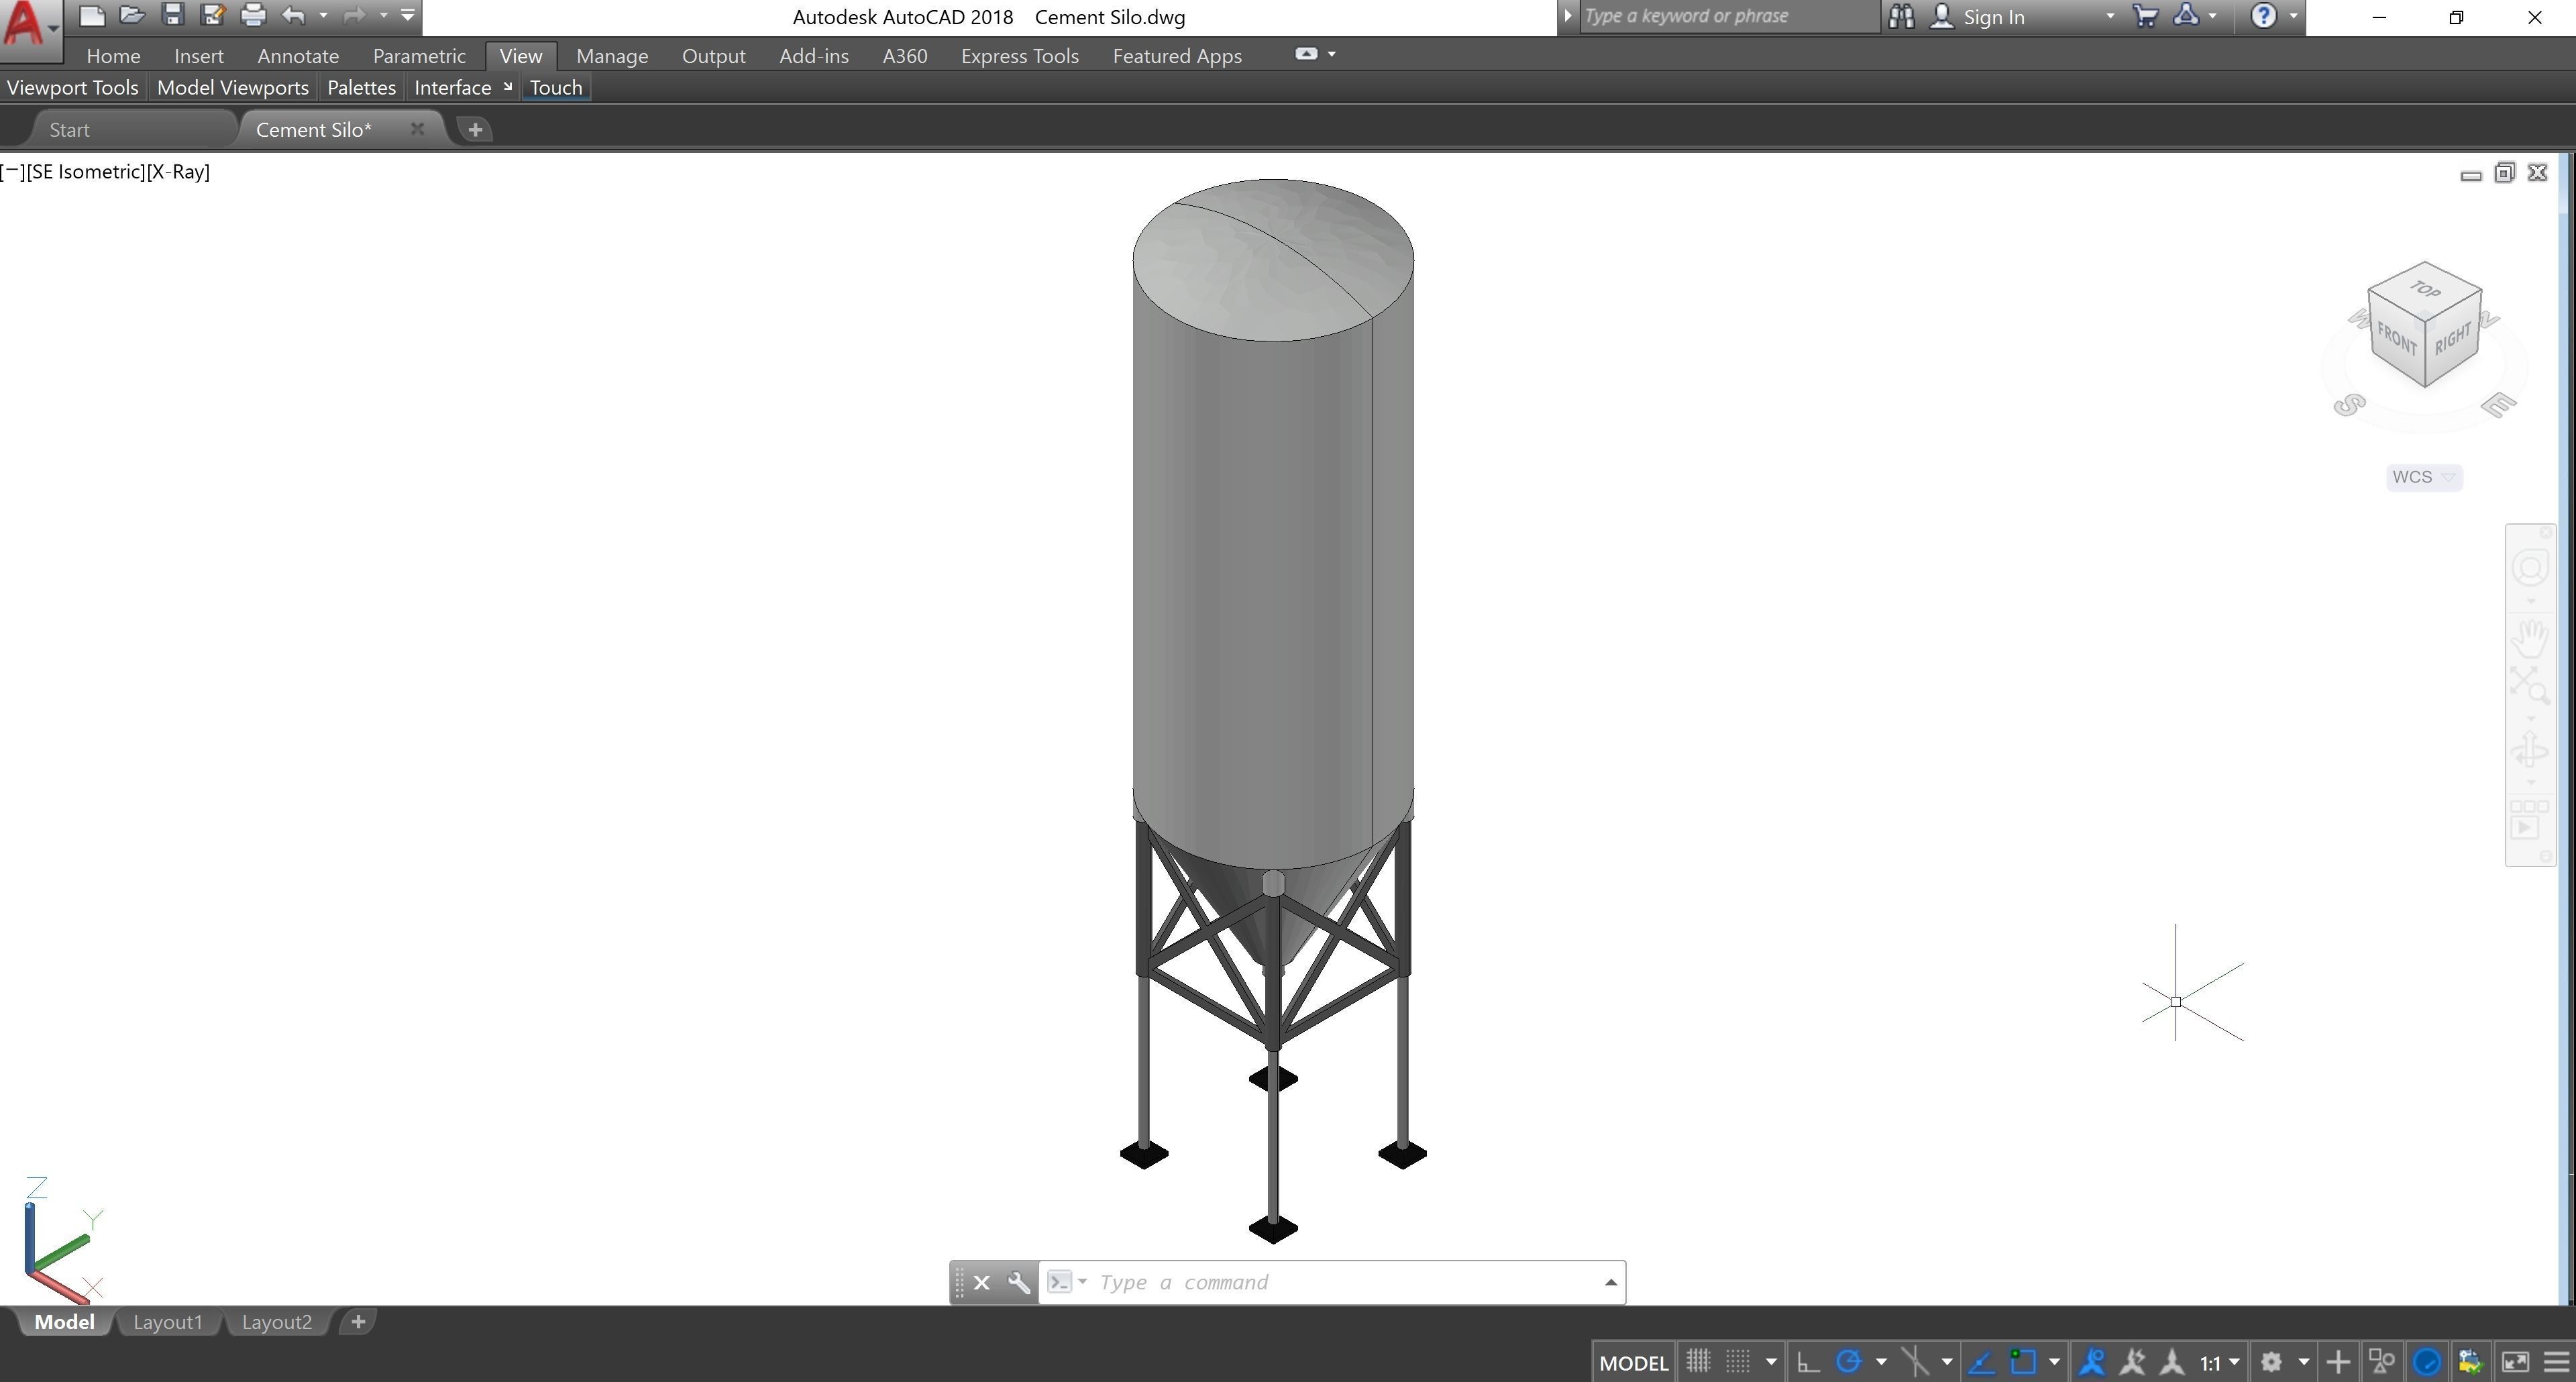Click the Clean Screen icon

click(2514, 1362)
